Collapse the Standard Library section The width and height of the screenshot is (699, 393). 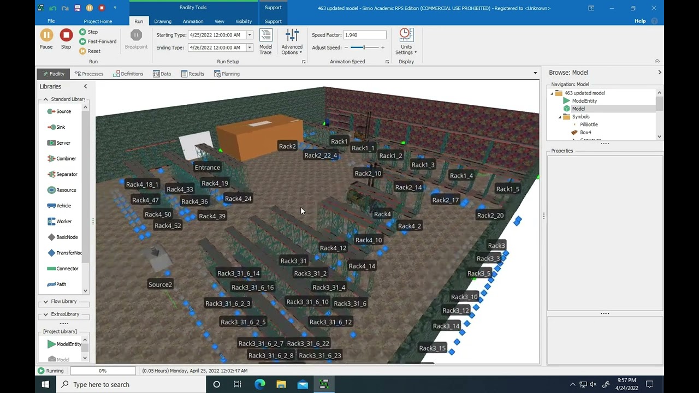(46, 99)
